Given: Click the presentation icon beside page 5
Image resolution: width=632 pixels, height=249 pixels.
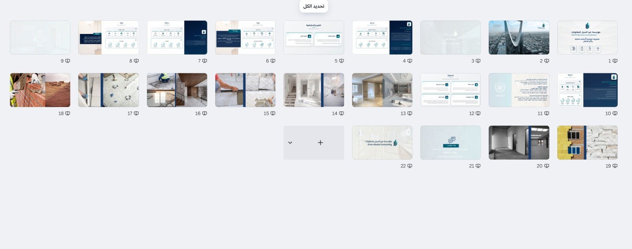Looking at the screenshot, I should point(342,61).
